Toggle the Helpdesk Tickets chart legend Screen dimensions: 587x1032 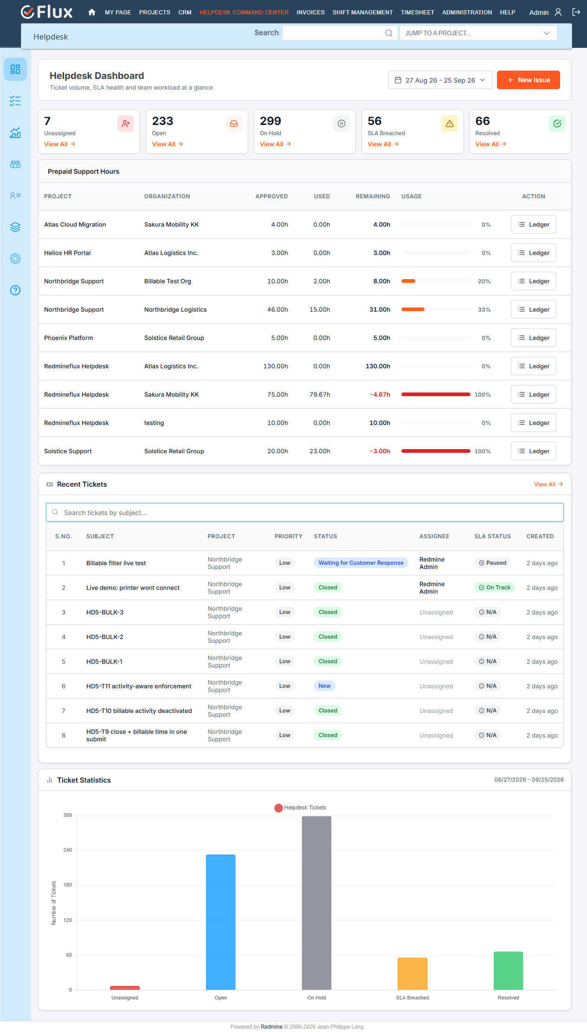[x=300, y=808]
